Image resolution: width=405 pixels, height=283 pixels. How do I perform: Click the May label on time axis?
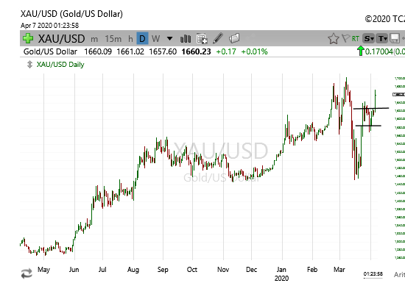[43, 270]
